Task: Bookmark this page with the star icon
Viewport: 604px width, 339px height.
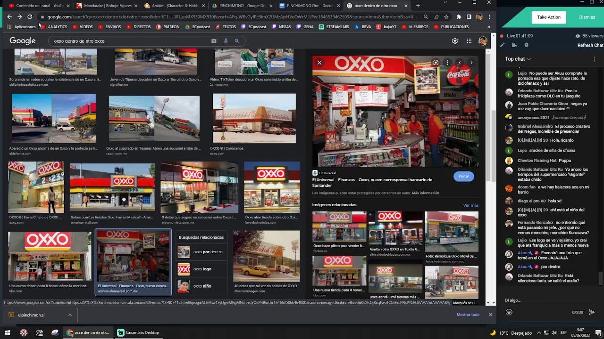Action: point(446,17)
